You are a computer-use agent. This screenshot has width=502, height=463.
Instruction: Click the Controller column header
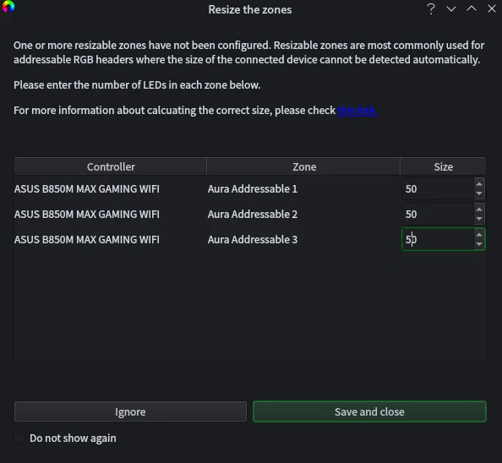pyautogui.click(x=111, y=166)
